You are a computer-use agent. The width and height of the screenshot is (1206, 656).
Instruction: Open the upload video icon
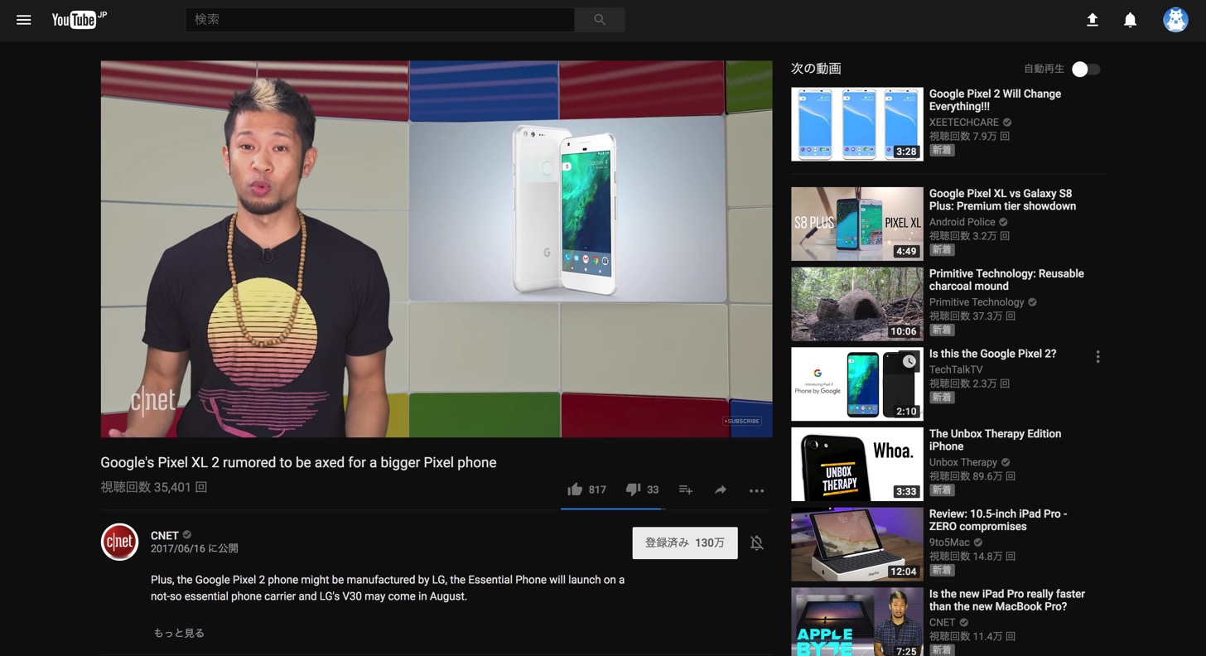click(x=1093, y=20)
